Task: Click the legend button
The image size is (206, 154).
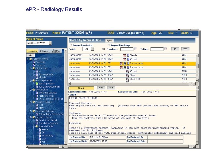Action: tap(109, 40)
